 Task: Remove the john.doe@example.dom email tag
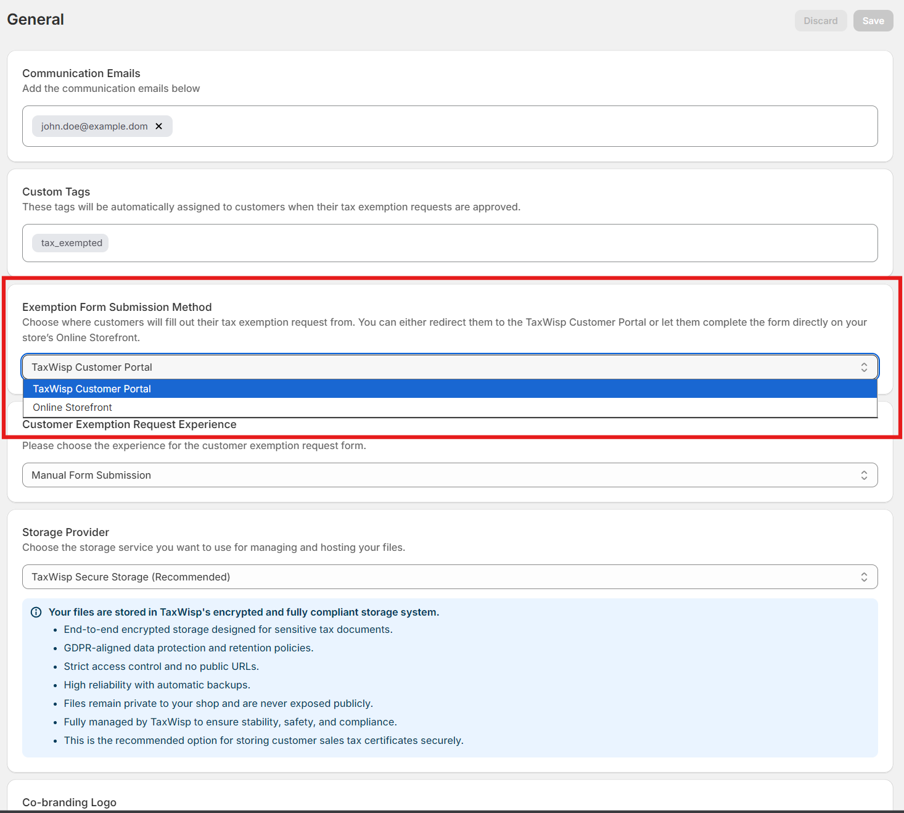[x=158, y=126]
